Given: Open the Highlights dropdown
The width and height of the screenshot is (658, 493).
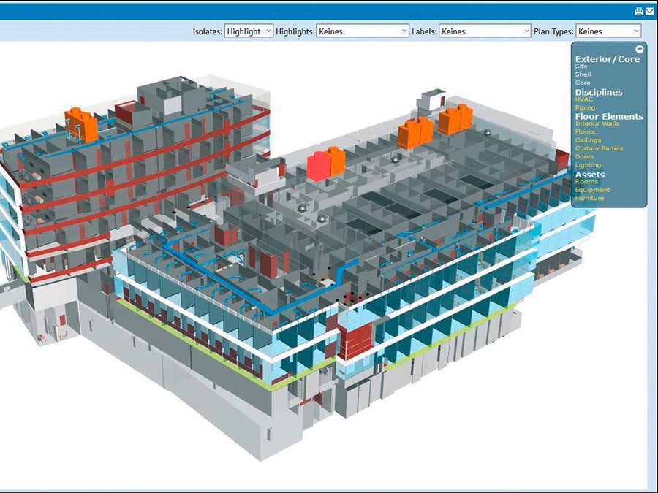Looking at the screenshot, I should pyautogui.click(x=363, y=31).
